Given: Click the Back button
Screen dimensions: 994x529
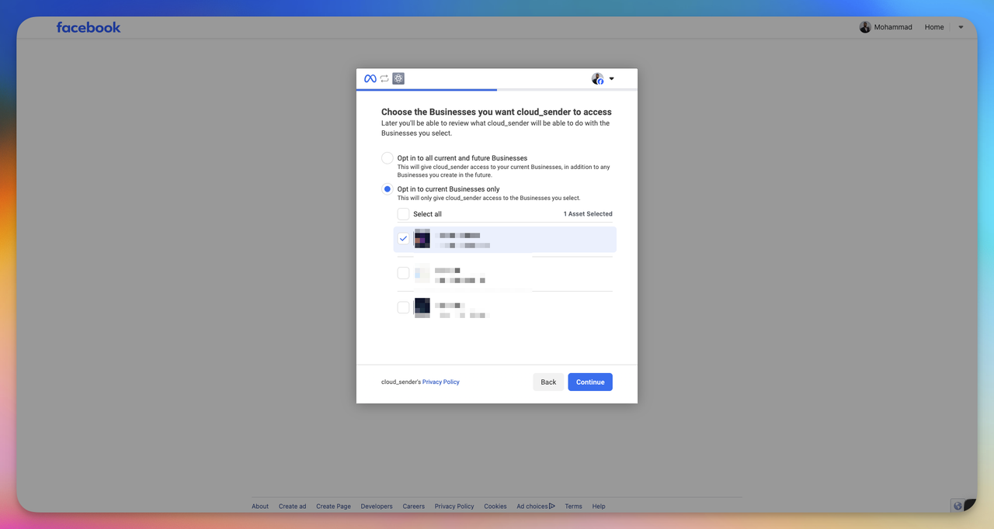Looking at the screenshot, I should 548,382.
